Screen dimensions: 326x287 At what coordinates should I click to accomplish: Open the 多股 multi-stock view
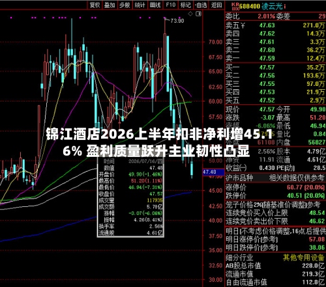125,5
